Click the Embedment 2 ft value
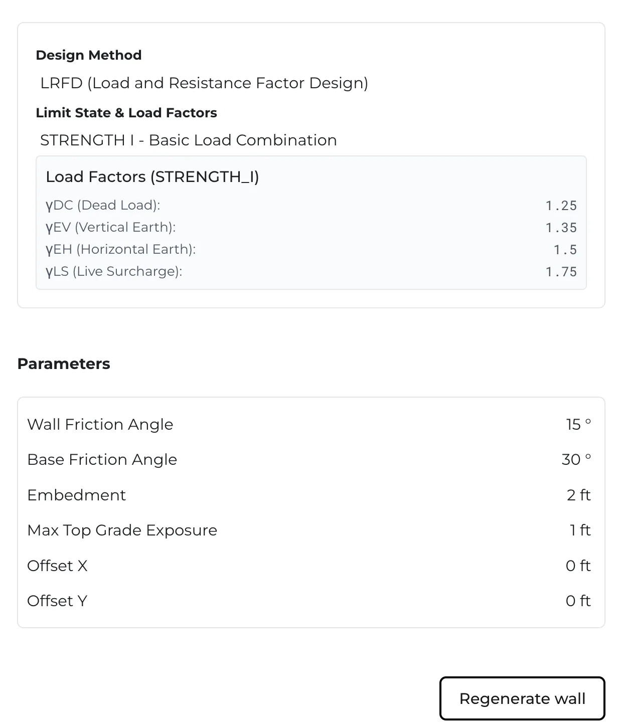The width and height of the screenshot is (619, 725). click(x=579, y=495)
